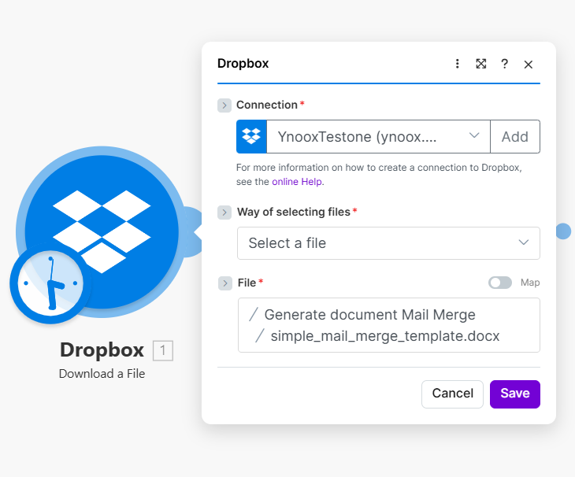This screenshot has height=477, width=575.
Task: Click the module number badge 1
Action: click(162, 351)
